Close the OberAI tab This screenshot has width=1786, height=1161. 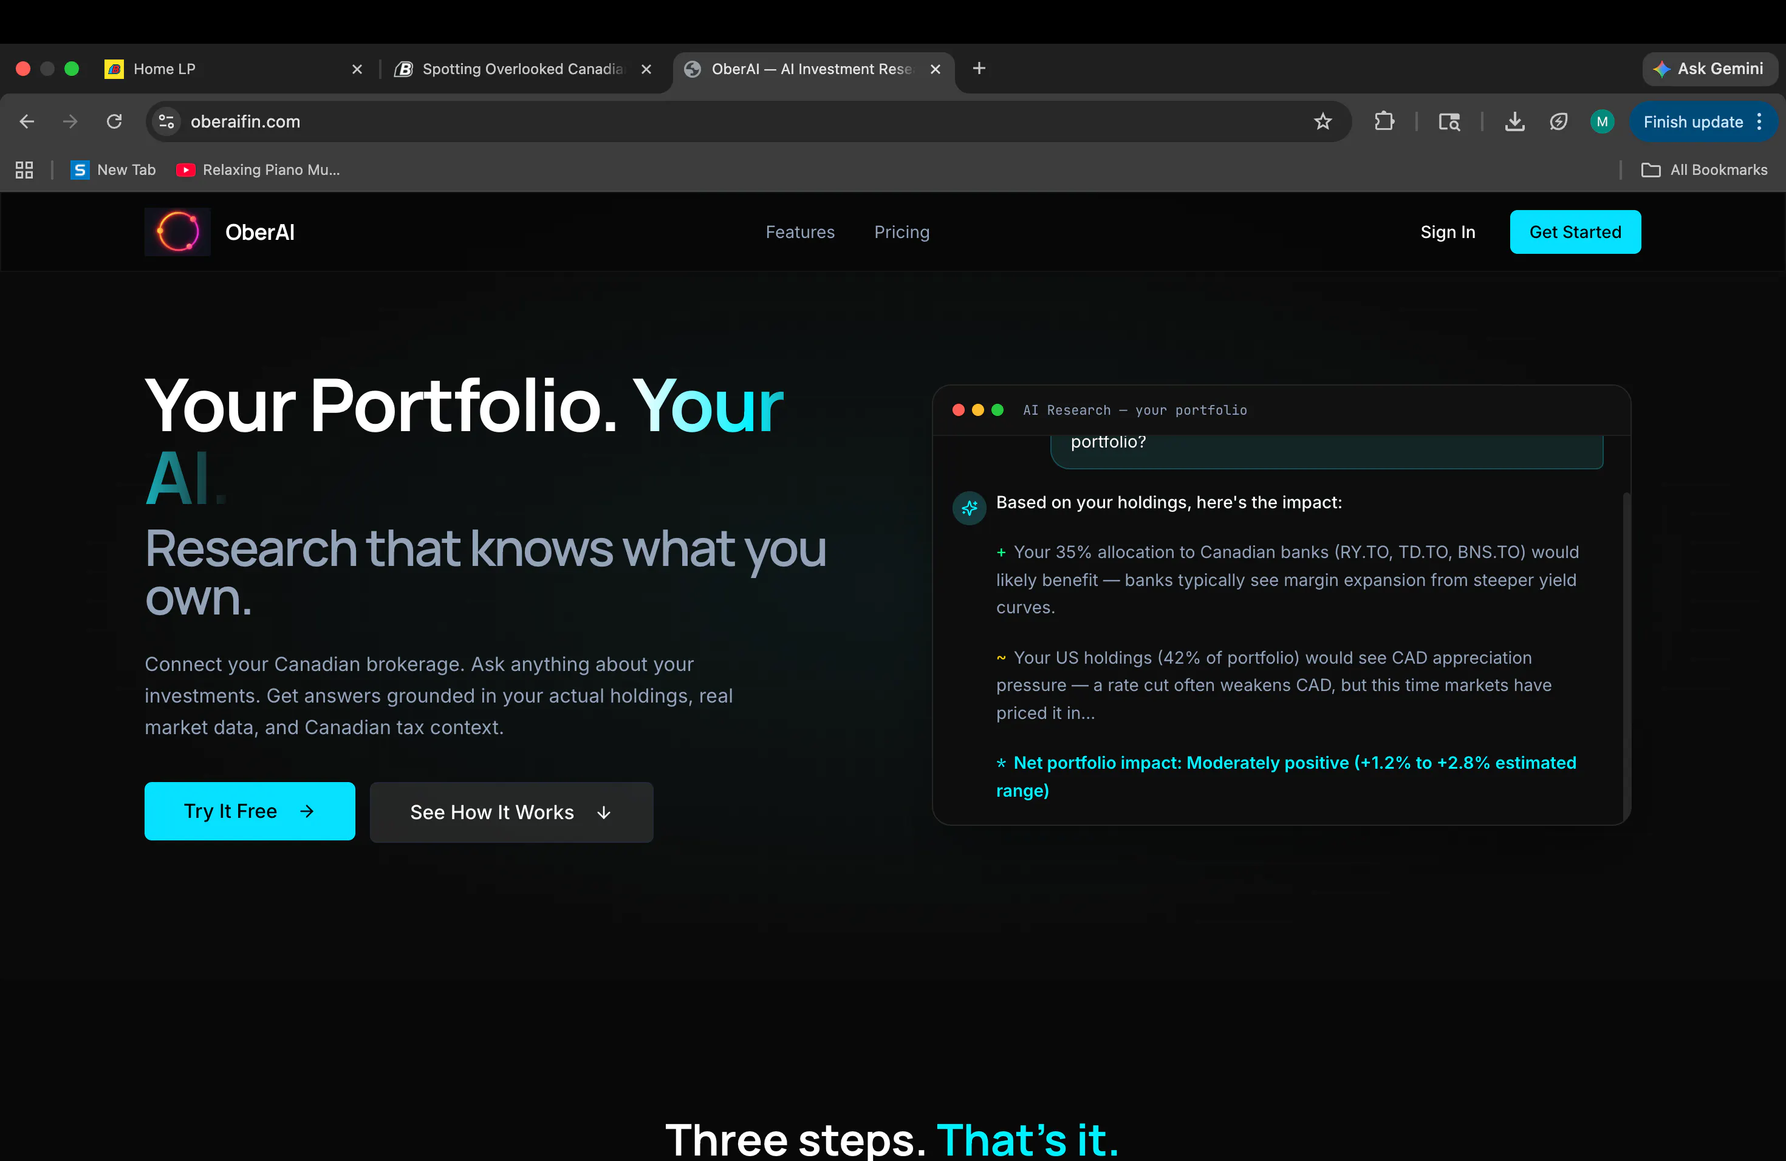pyautogui.click(x=936, y=69)
